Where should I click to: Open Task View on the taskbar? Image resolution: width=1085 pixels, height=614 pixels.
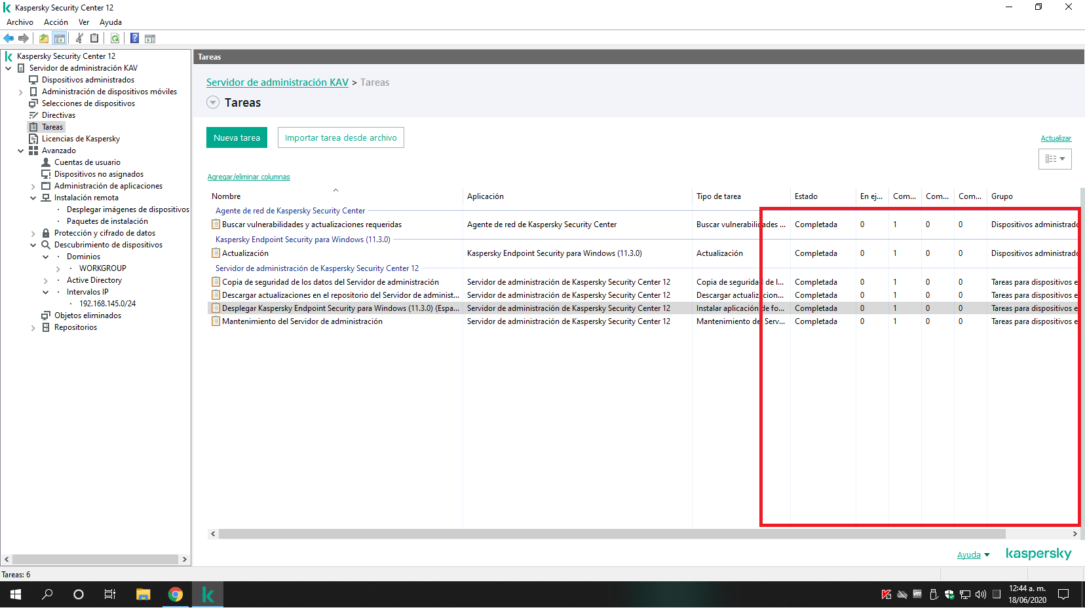click(x=110, y=594)
